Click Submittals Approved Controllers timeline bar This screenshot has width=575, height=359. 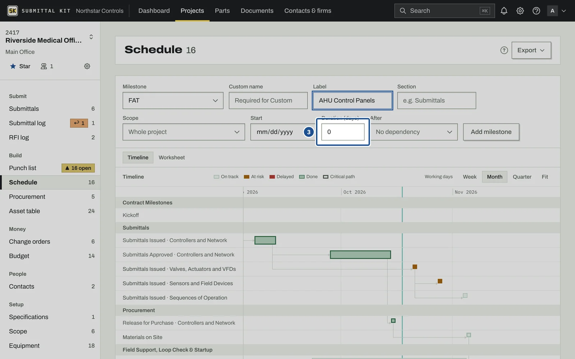click(x=360, y=255)
